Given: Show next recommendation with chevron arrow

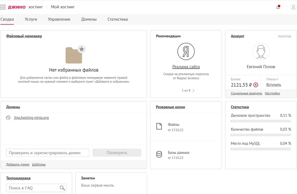Looking at the screenshot, I should coord(193,91).
